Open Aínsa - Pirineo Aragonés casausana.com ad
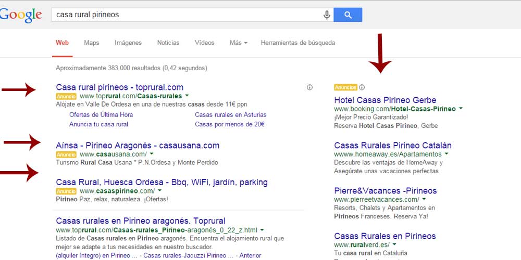521x260 pixels. point(138,146)
